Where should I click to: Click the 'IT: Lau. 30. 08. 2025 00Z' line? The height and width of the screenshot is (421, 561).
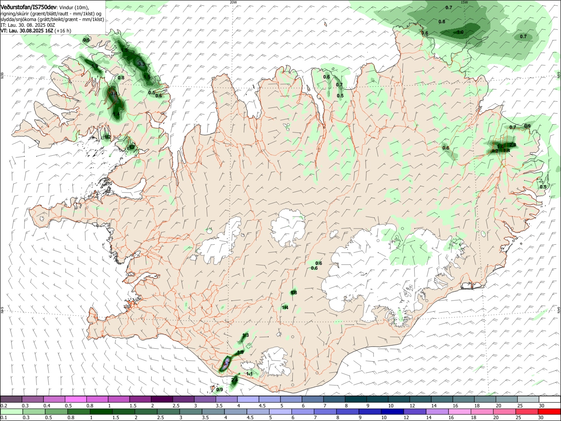28,25
